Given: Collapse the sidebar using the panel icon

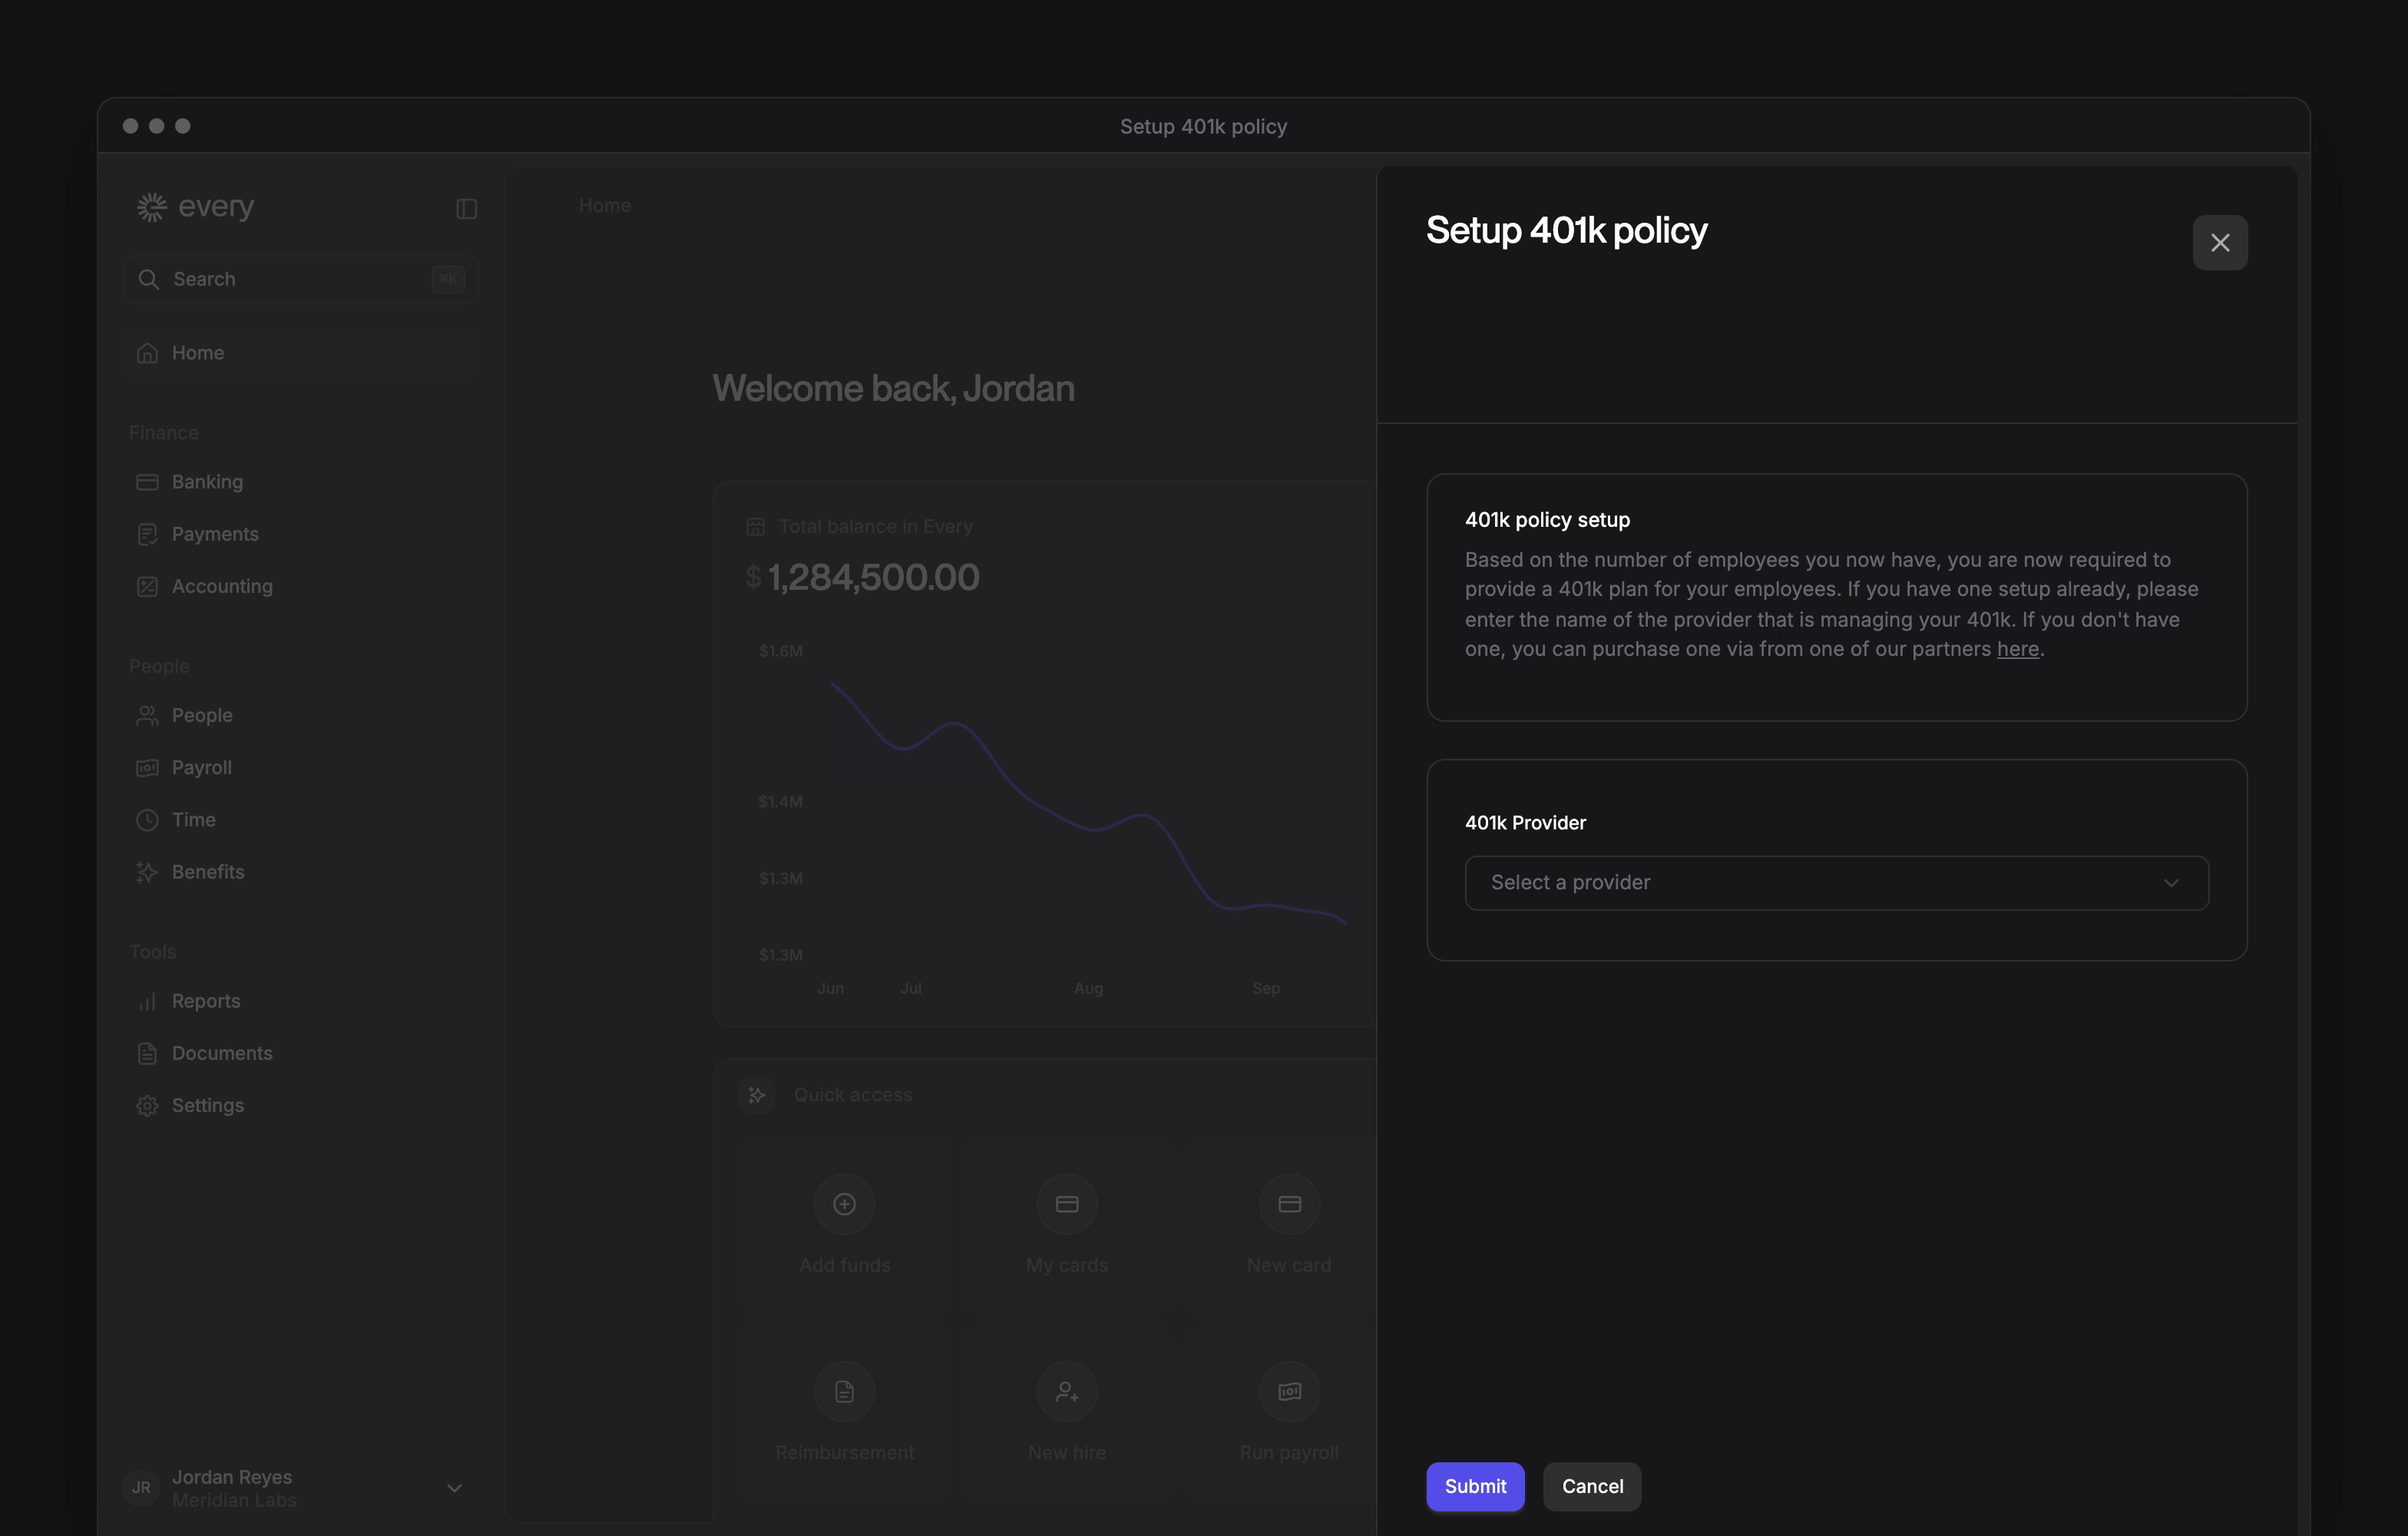Looking at the screenshot, I should [x=466, y=208].
